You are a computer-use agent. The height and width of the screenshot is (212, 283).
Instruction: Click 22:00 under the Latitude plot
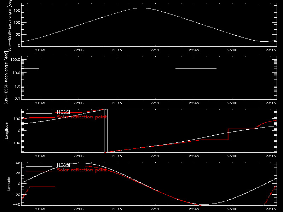[79, 209]
